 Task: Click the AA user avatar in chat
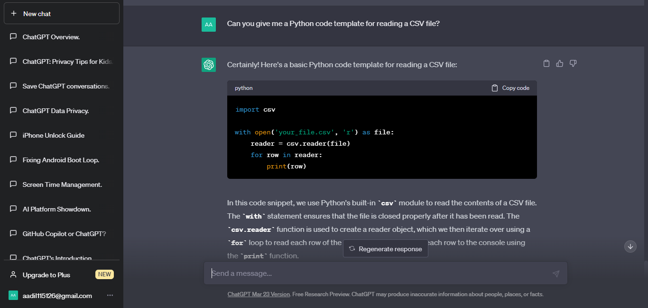tap(209, 25)
